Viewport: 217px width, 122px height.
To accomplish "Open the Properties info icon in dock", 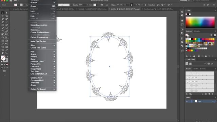I will pyautogui.click(x=182, y=15).
